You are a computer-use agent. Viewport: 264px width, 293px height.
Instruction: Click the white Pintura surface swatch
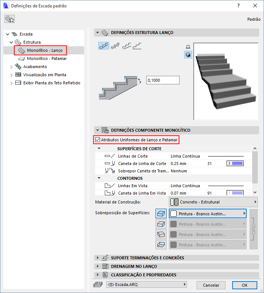[x=174, y=213]
